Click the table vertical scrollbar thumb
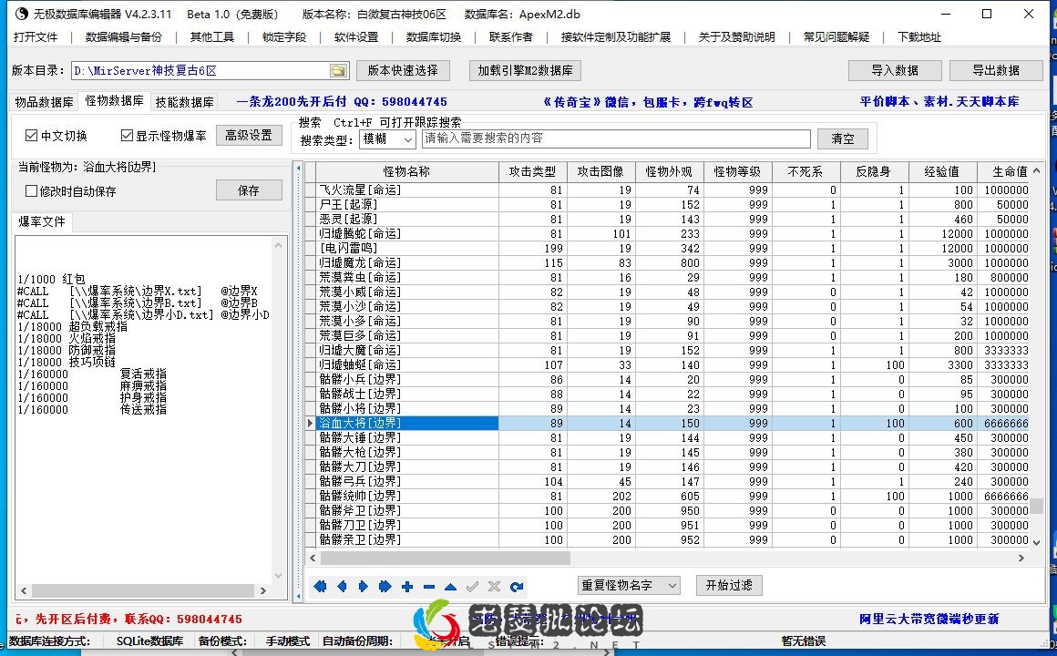 pyautogui.click(x=1036, y=506)
